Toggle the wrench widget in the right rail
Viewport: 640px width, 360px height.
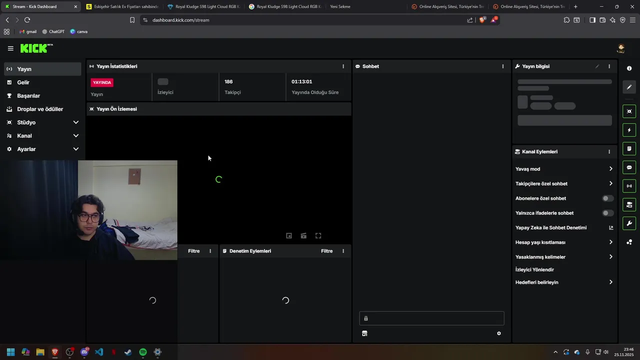pos(629,223)
